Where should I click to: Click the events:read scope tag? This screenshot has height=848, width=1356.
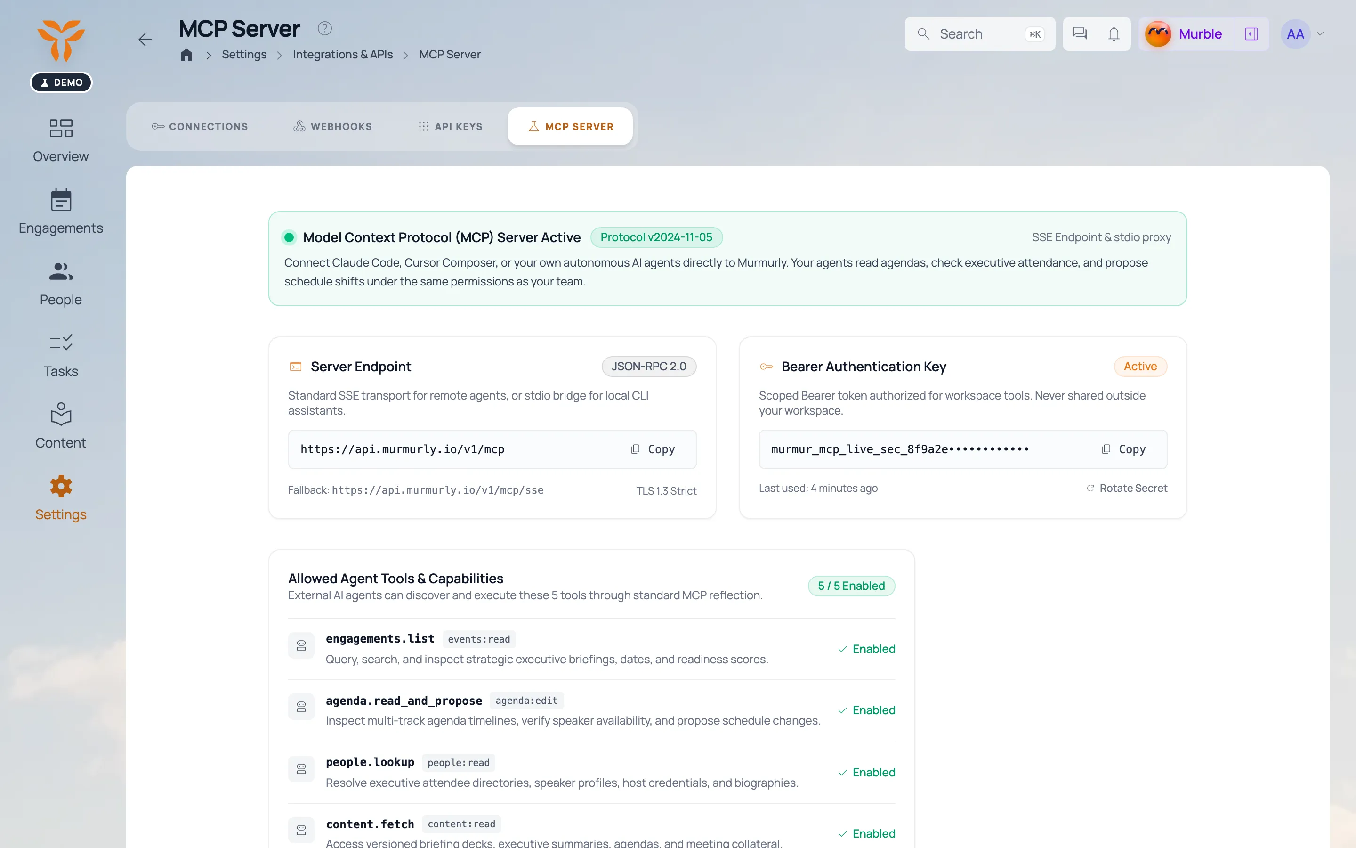[x=479, y=639]
